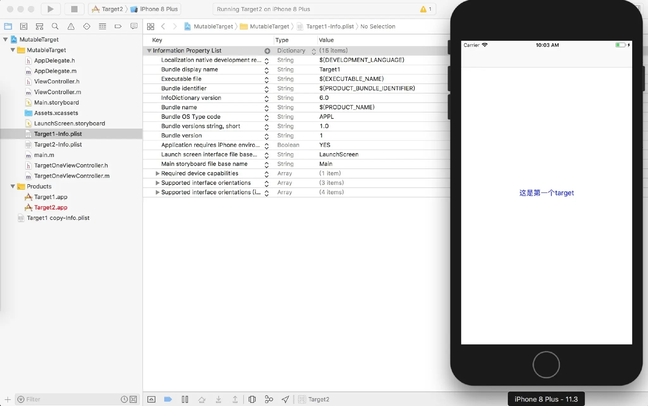Pause program execution in debug bar
Screen dimensions: 648x406
(x=185, y=399)
